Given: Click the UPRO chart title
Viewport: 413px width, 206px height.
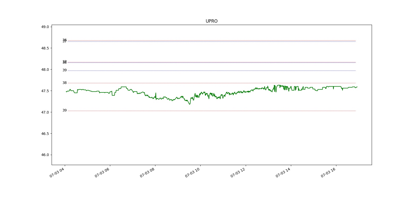Looking at the screenshot, I should click(x=211, y=21).
